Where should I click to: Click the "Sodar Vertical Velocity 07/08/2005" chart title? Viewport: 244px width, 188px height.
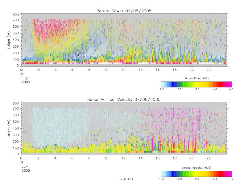click(124, 99)
